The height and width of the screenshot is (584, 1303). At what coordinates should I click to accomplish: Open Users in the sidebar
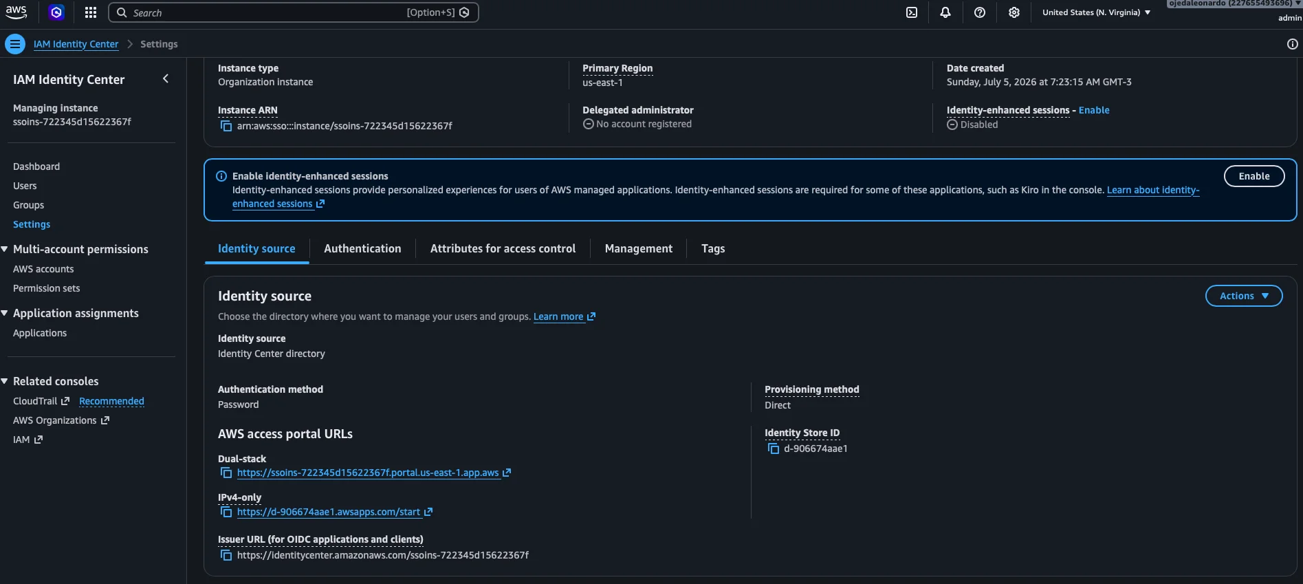click(x=25, y=186)
